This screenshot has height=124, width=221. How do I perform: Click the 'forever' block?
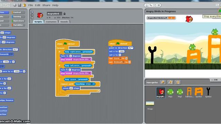pos(61,48)
